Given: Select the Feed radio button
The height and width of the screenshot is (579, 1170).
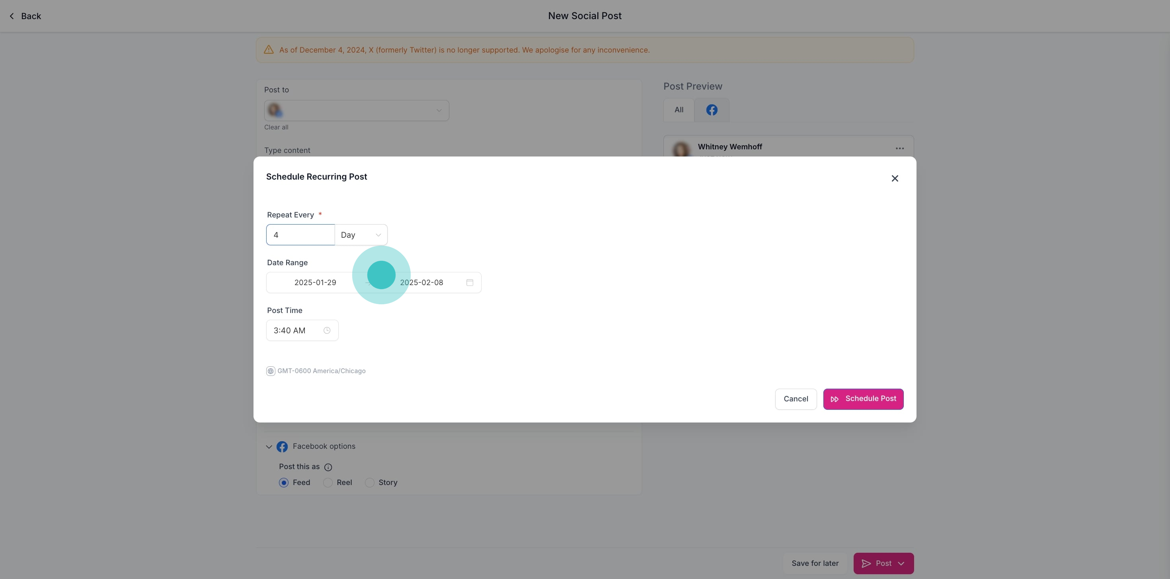Looking at the screenshot, I should tap(283, 483).
